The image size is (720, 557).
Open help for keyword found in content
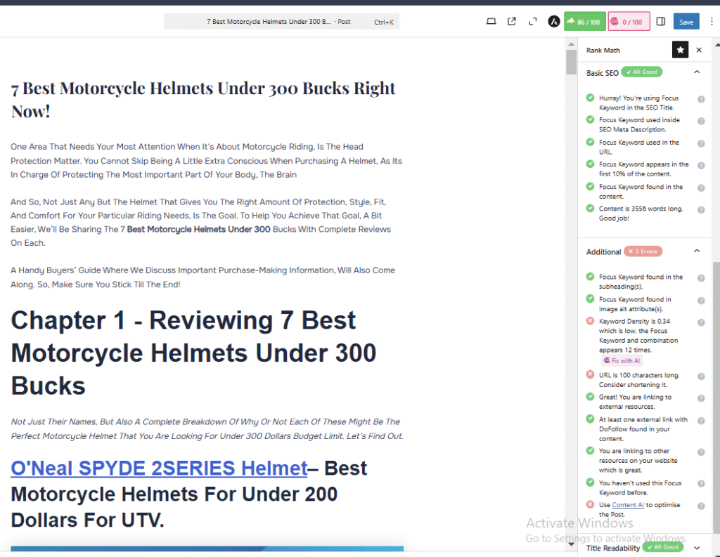[701, 188]
